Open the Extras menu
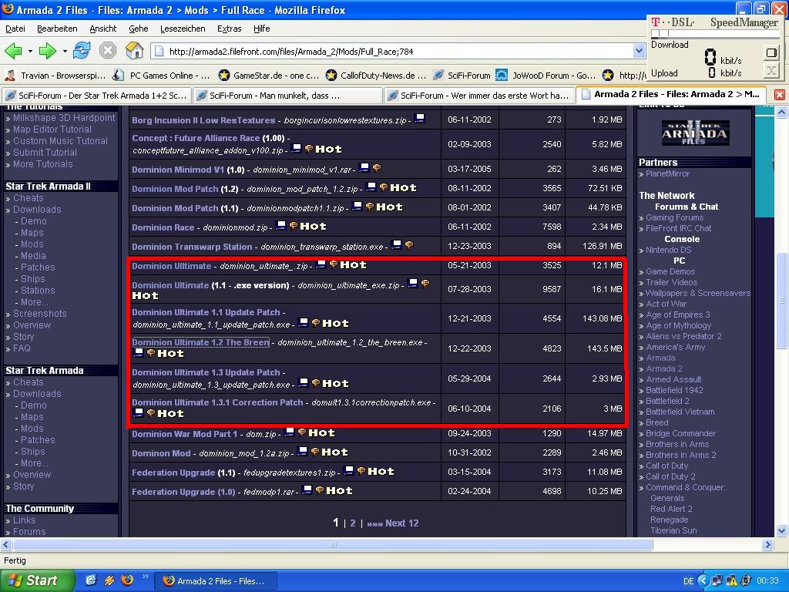The height and width of the screenshot is (592, 789). (229, 29)
